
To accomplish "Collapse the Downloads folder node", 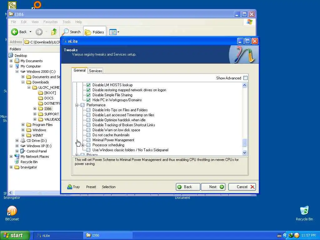I will (x=23, y=82).
